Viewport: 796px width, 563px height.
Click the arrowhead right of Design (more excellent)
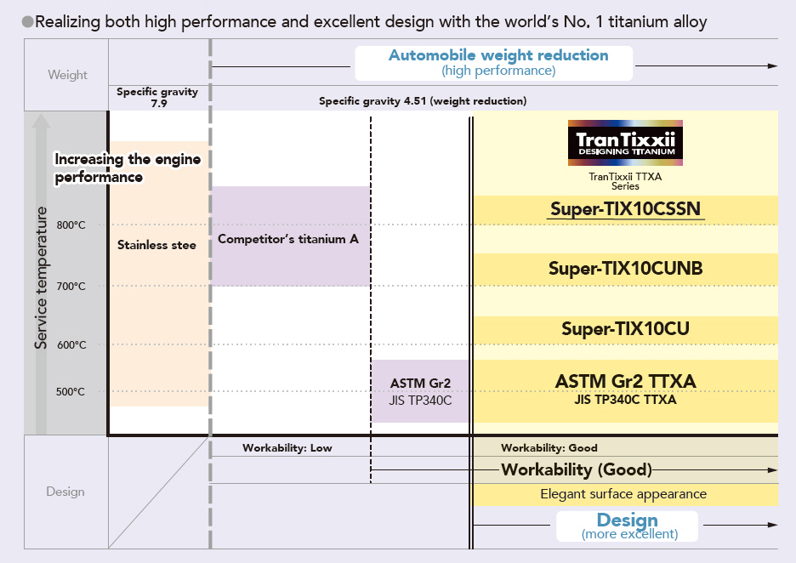[772, 526]
